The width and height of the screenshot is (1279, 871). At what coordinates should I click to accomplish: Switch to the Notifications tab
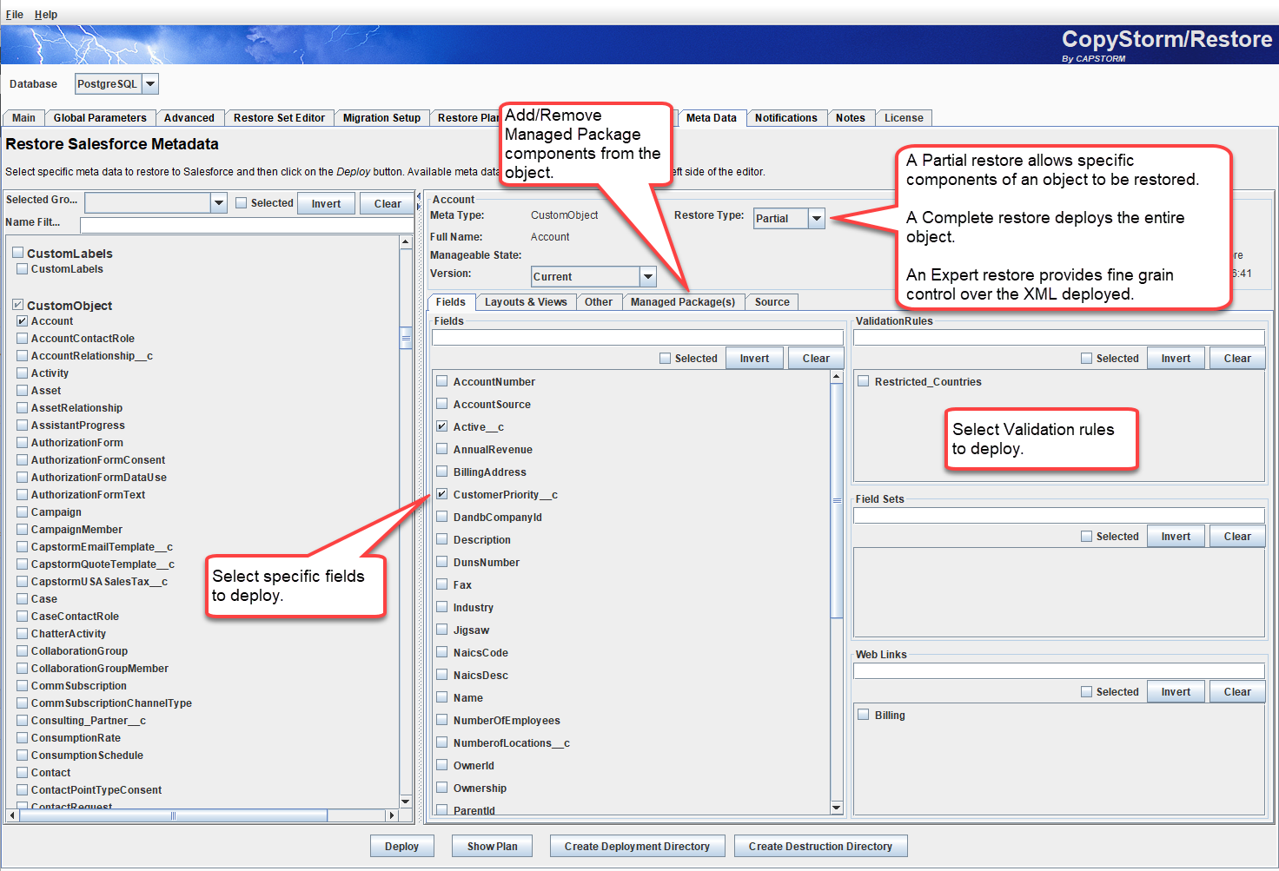tap(786, 118)
